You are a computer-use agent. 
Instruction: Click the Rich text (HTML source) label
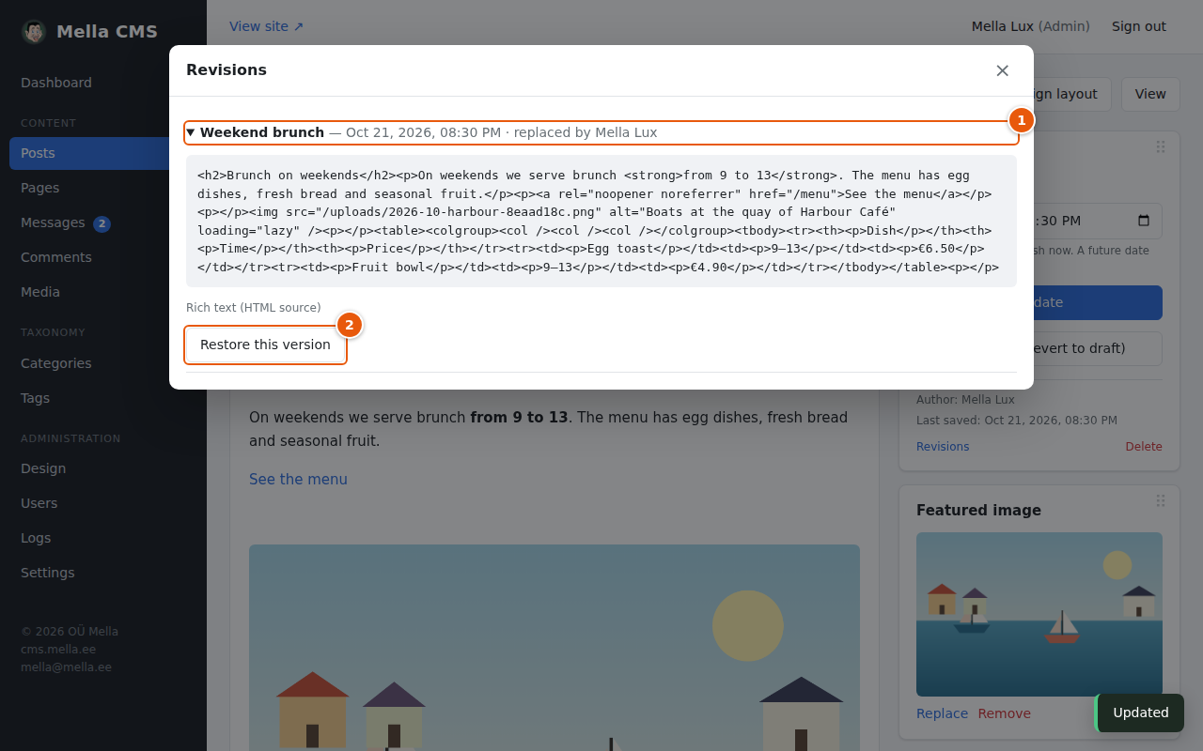[254, 308]
